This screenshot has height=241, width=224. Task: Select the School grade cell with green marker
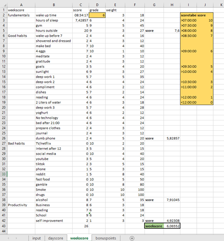click(97, 215)
